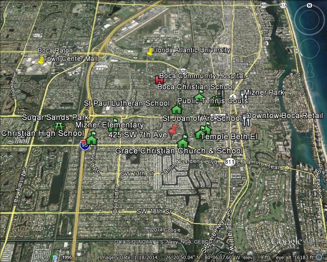Click the yellow pushpin at Florida Atlantic University
The image size is (327, 262).
tap(150, 52)
